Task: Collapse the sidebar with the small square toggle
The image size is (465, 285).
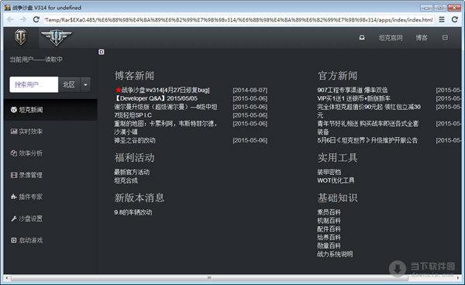Action: 102,52
